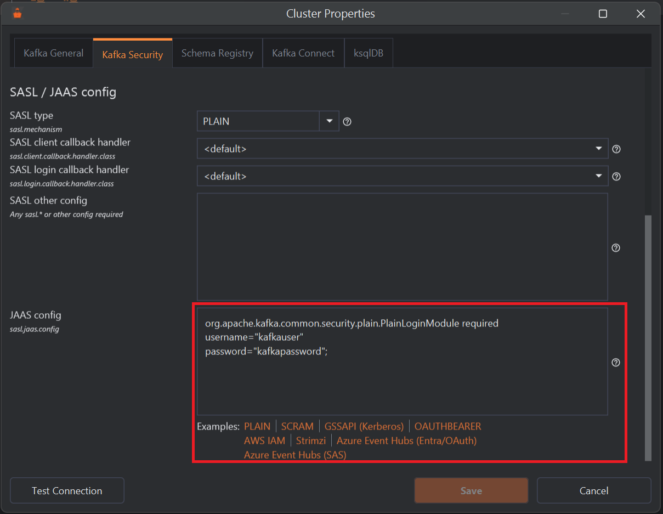Close the Cluster Properties window

641,14
